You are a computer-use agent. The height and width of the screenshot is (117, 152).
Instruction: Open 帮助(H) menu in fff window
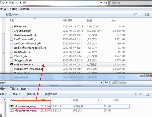click(25, 9)
